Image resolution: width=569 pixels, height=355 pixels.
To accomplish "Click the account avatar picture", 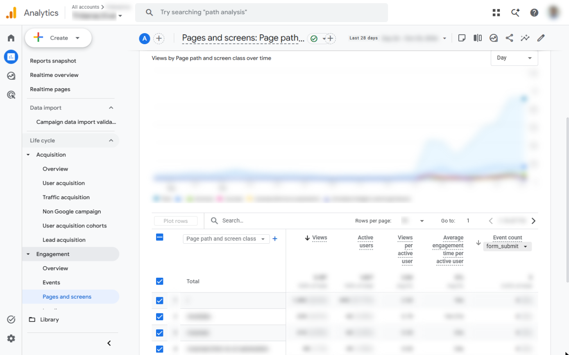I will (554, 12).
